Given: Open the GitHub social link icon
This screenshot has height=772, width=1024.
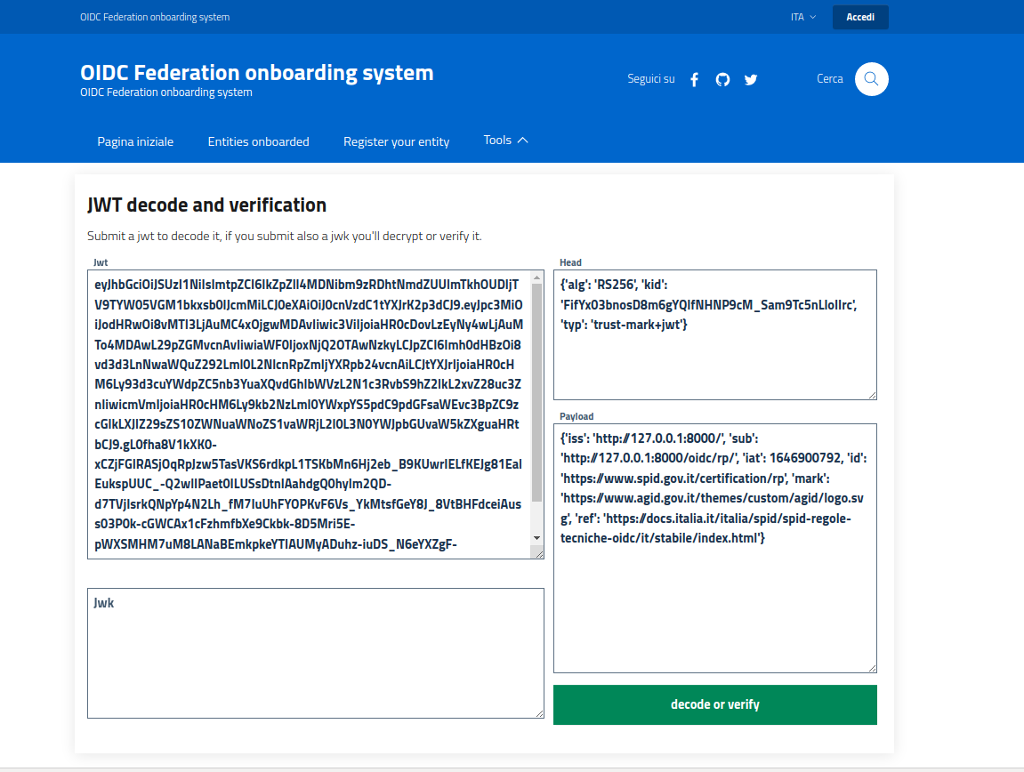Looking at the screenshot, I should point(722,80).
